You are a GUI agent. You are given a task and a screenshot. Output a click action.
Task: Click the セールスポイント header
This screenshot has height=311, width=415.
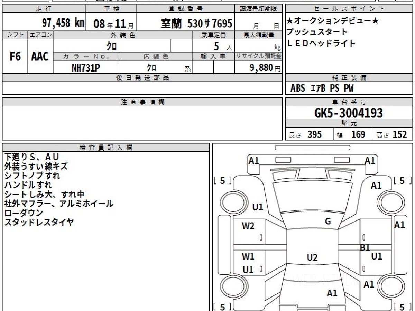pos(349,9)
